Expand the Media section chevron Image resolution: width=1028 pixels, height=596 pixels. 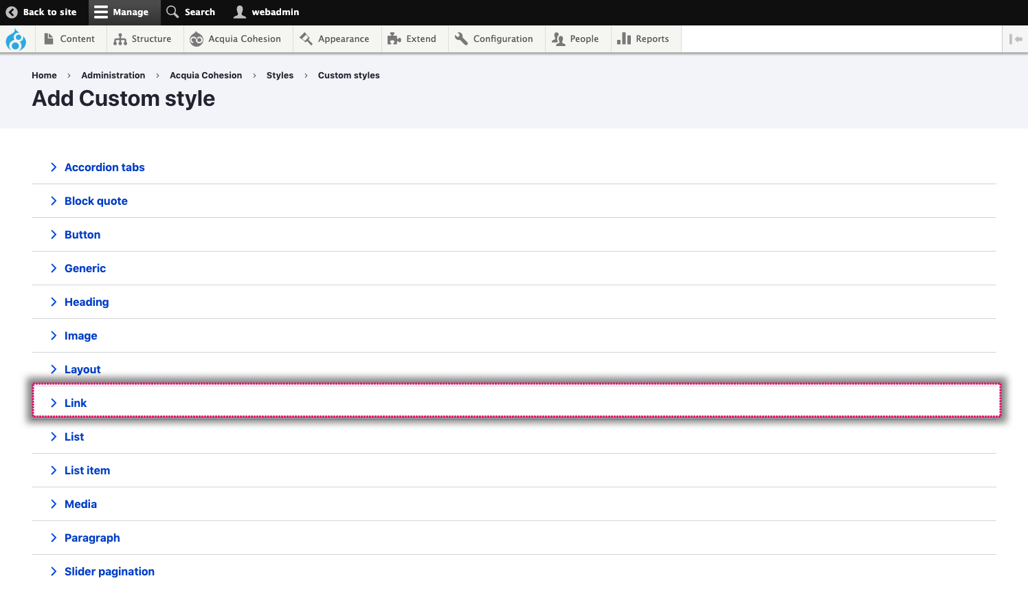pyautogui.click(x=54, y=504)
